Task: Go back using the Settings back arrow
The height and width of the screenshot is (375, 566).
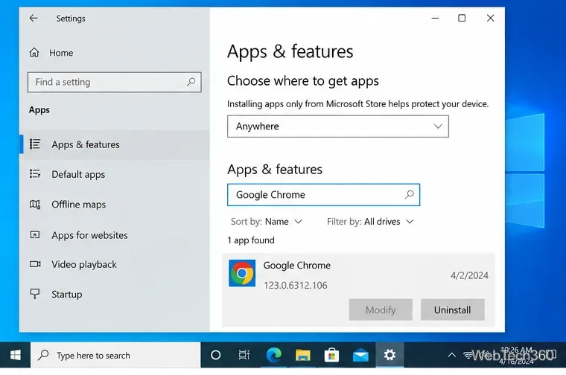Action: [34, 18]
